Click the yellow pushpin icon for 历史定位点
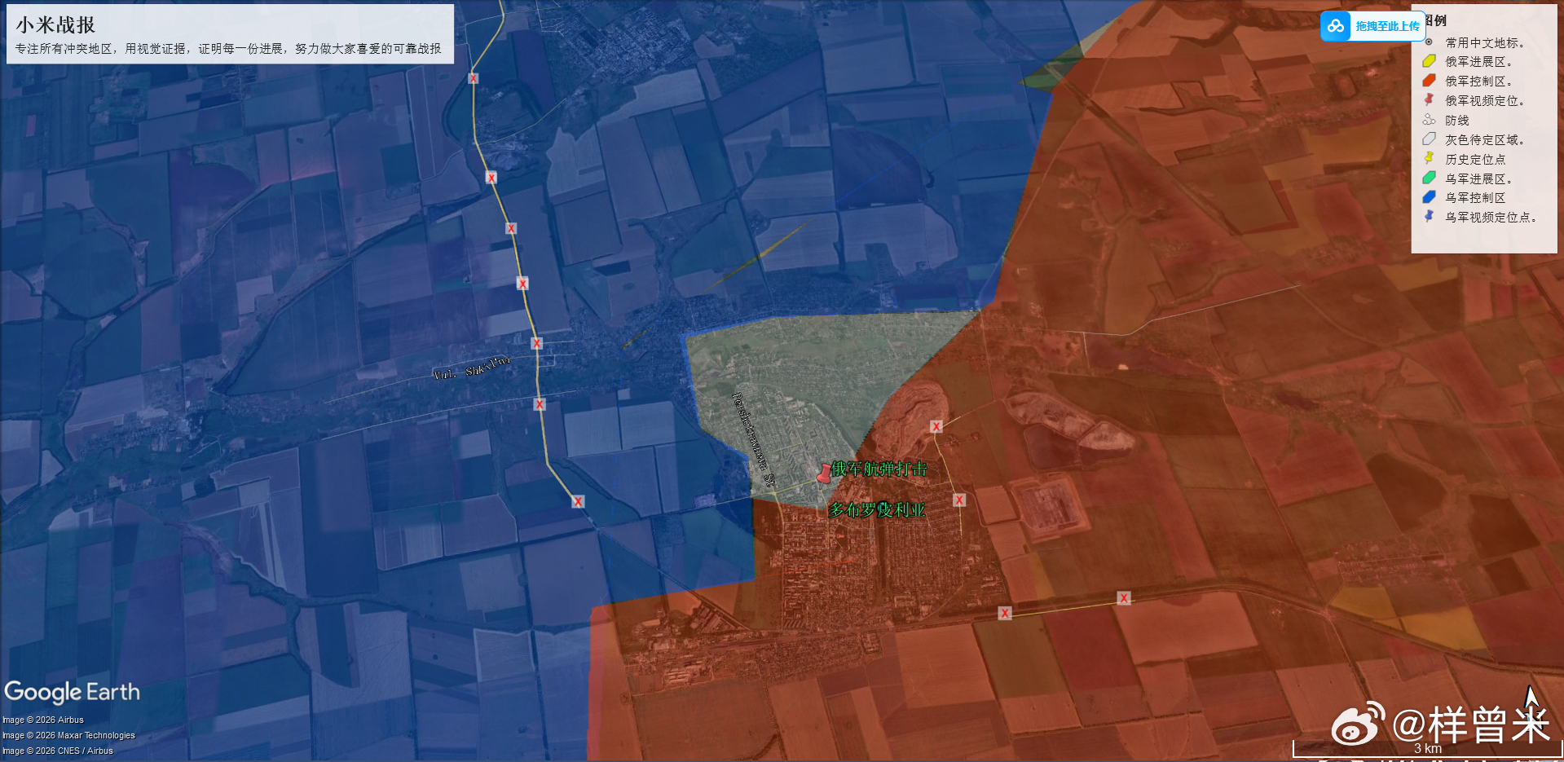The image size is (1564, 762). [1429, 158]
